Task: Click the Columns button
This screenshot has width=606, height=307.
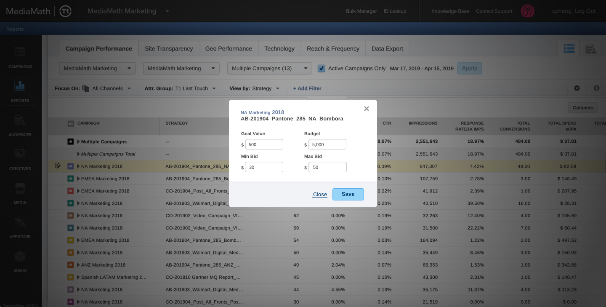Action: click(x=583, y=108)
